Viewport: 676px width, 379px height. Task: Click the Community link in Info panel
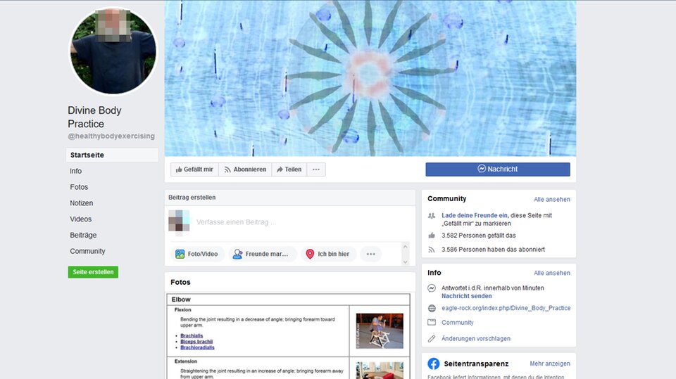tap(458, 323)
